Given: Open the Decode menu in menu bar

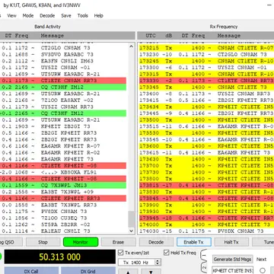Looking at the screenshot, I should click(47, 15).
